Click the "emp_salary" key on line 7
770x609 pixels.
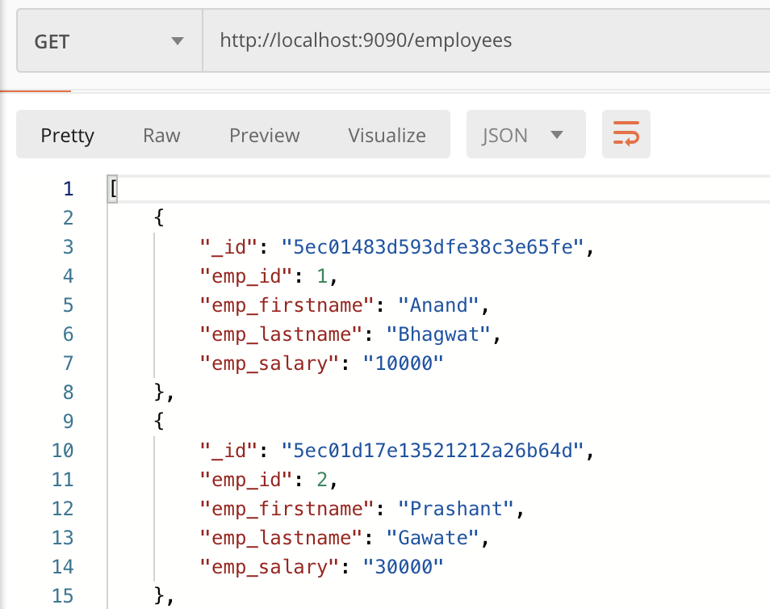click(269, 363)
